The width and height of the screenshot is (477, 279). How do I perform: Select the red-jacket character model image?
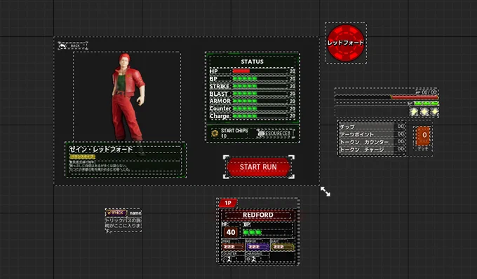[127, 97]
